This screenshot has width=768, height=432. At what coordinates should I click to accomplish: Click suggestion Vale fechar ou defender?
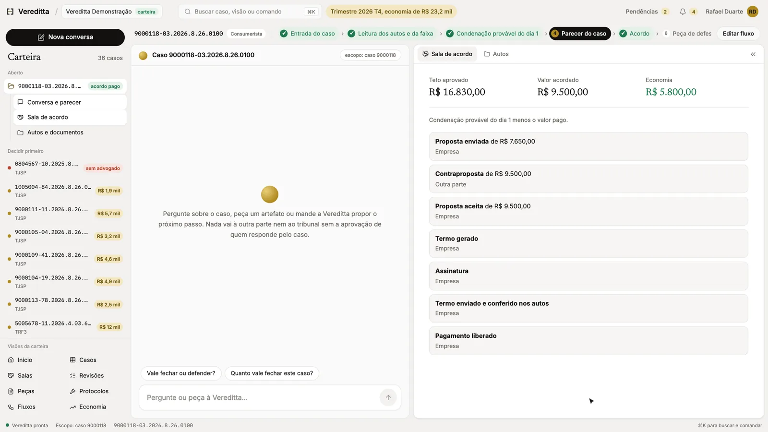(181, 373)
